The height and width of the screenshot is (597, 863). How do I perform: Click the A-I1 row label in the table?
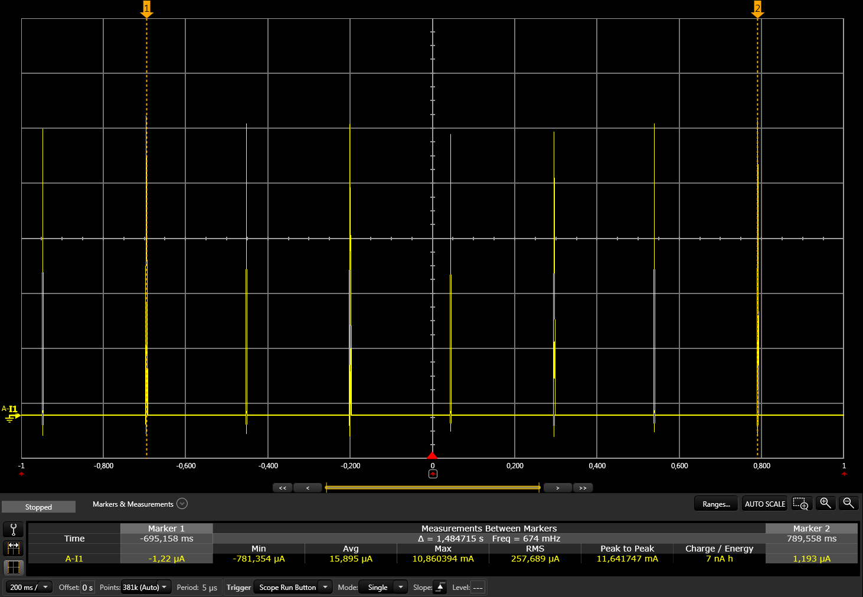tap(74, 559)
